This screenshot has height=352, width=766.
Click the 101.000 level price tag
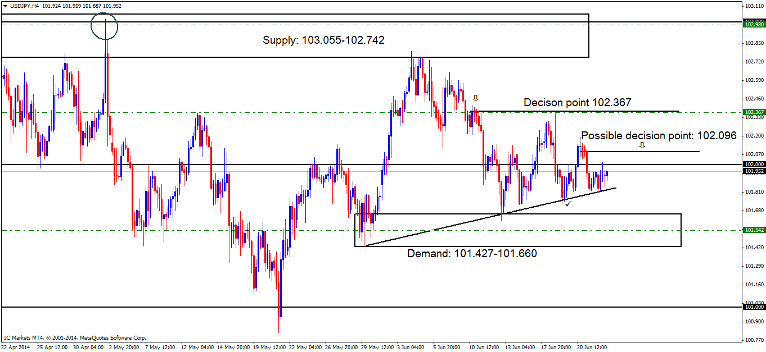coord(754,307)
